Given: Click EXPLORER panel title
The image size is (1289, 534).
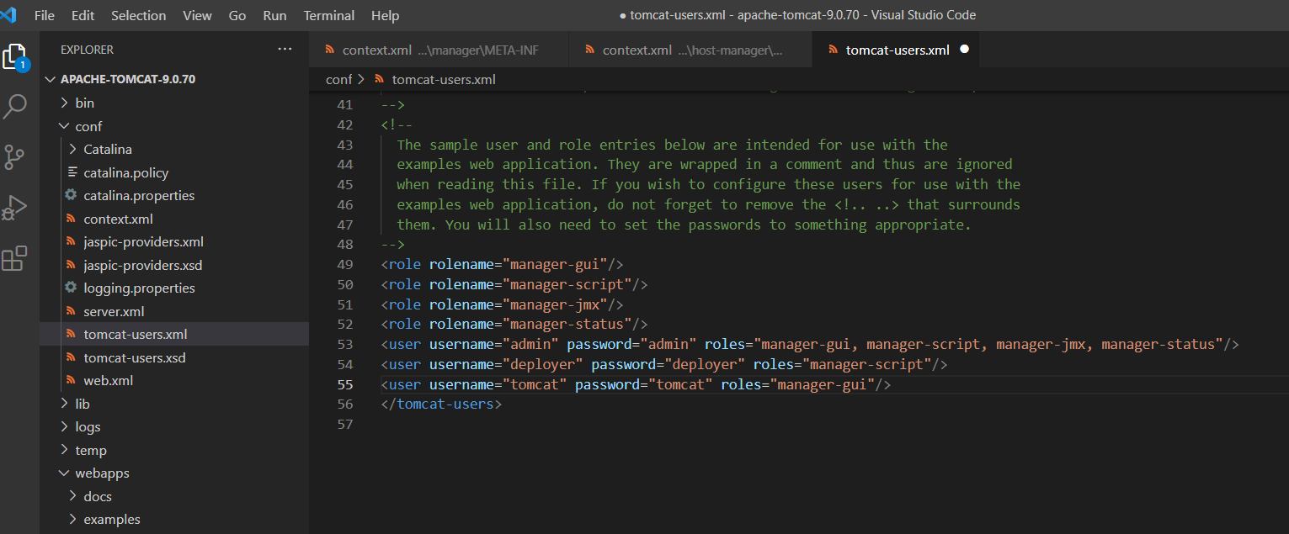Looking at the screenshot, I should click(x=87, y=50).
